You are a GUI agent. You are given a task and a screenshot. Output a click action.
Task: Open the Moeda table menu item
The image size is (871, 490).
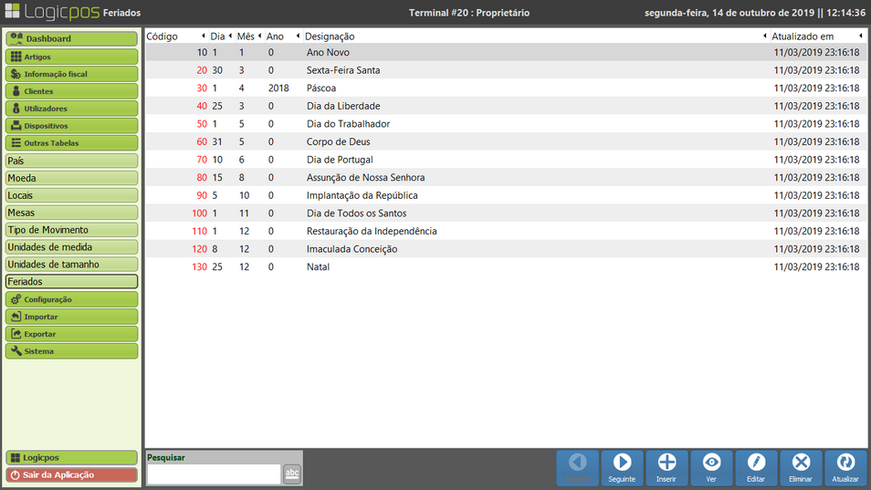[71, 178]
